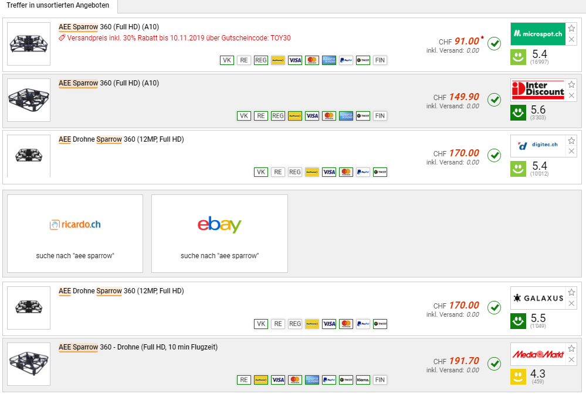Remove the Interdiscount offer with X icon
This screenshot has width=586, height=394.
(x=572, y=95)
